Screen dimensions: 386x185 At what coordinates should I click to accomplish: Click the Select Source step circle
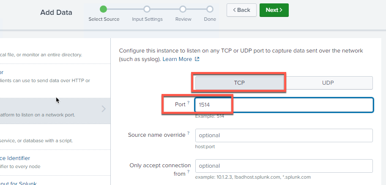(104, 9)
